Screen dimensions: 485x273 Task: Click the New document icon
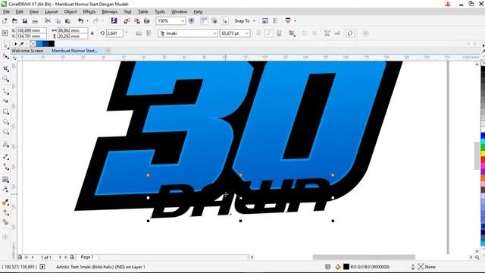[x=5, y=20]
